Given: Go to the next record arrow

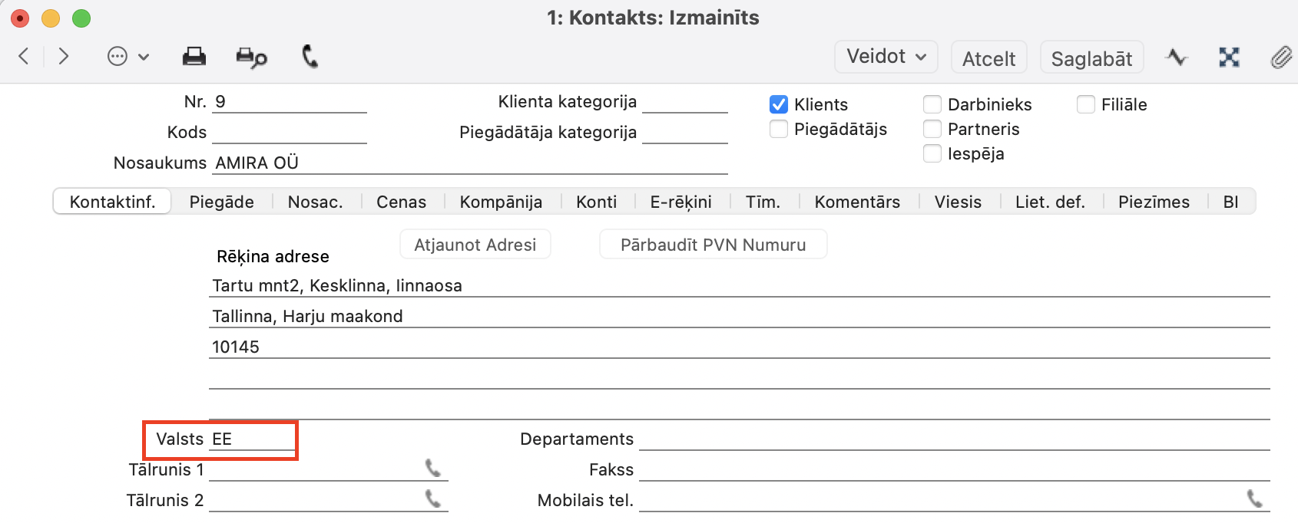Looking at the screenshot, I should [x=64, y=56].
